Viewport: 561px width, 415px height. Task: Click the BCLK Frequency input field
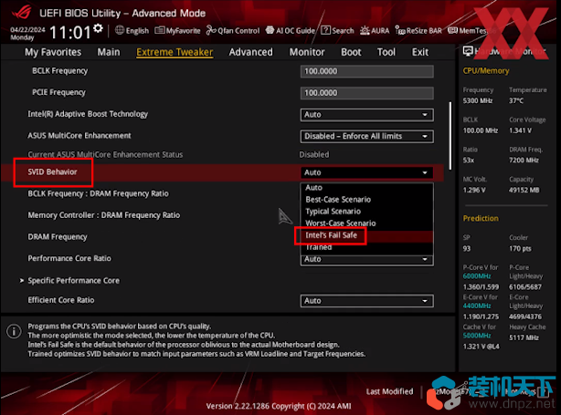pyautogui.click(x=366, y=70)
